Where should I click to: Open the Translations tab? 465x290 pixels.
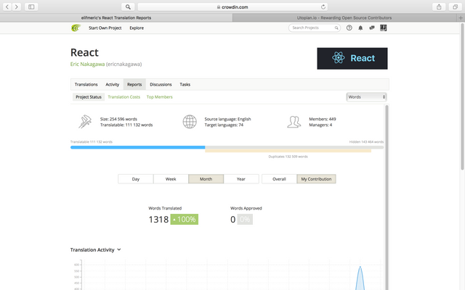pyautogui.click(x=86, y=84)
